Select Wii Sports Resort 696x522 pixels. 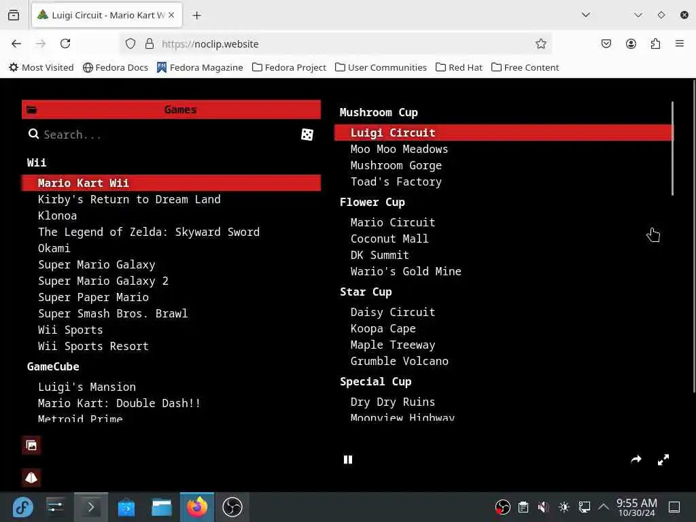coord(171,346)
